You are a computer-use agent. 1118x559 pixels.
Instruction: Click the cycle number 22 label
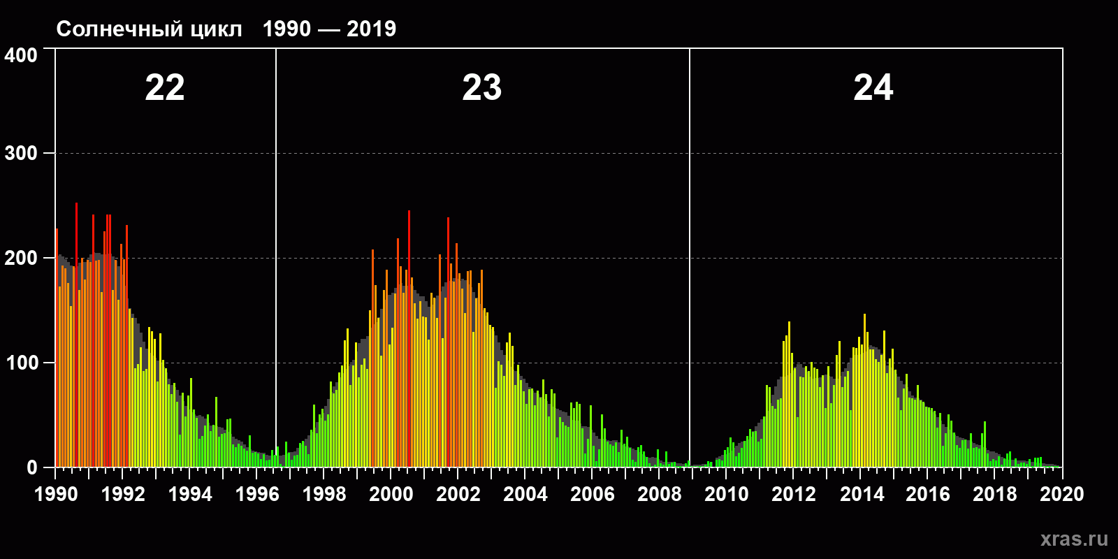pos(165,88)
